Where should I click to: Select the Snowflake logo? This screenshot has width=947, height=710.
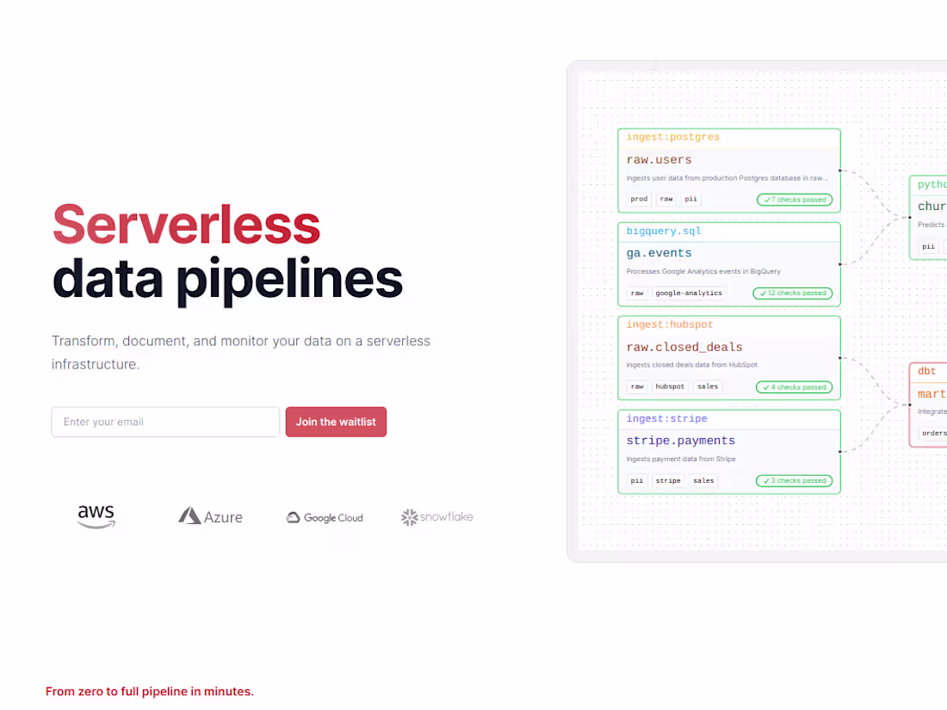tap(436, 516)
